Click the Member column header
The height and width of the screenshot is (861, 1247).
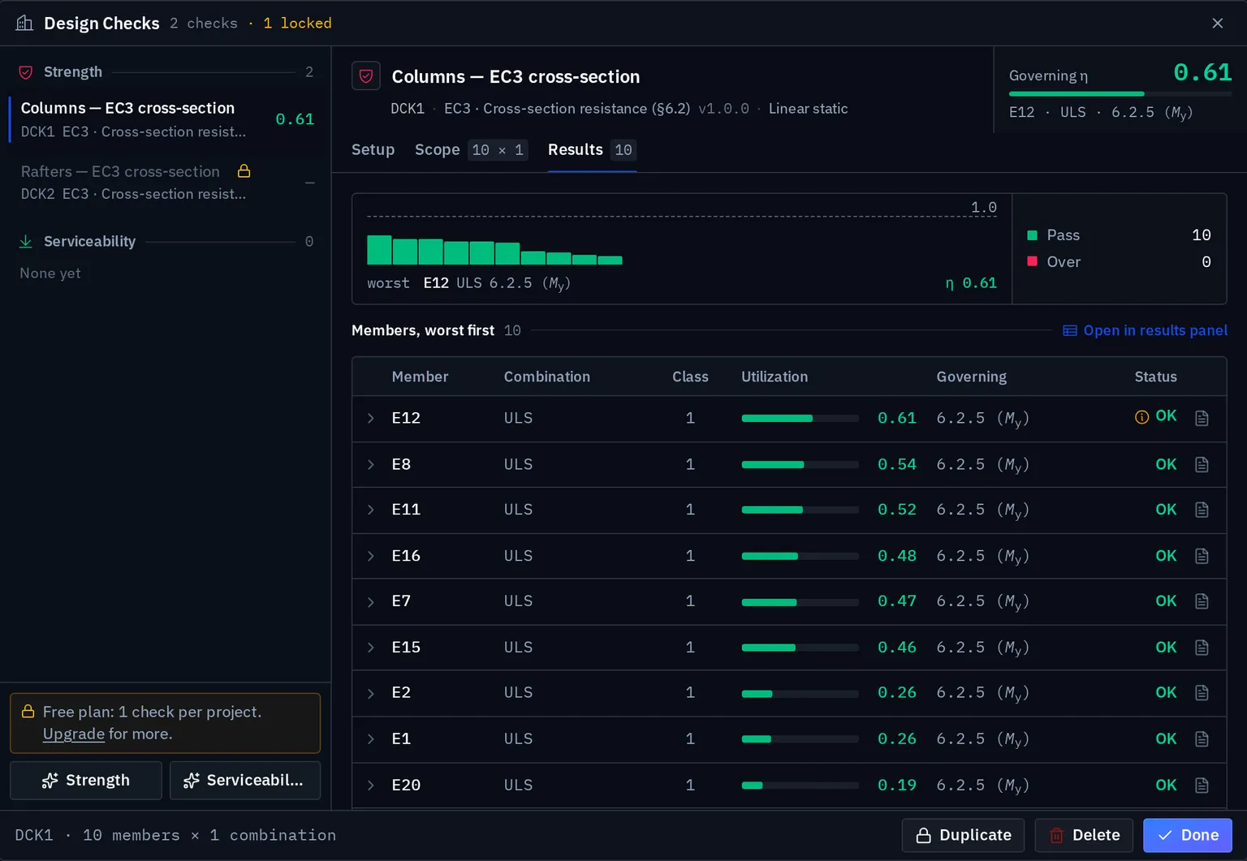coord(420,377)
